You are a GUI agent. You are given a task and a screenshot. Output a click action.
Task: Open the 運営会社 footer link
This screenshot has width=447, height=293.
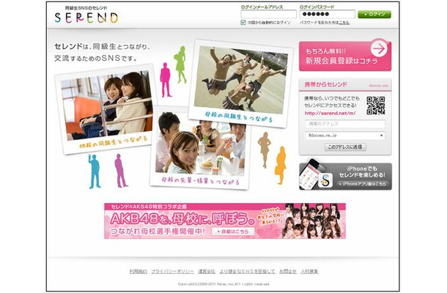click(207, 271)
